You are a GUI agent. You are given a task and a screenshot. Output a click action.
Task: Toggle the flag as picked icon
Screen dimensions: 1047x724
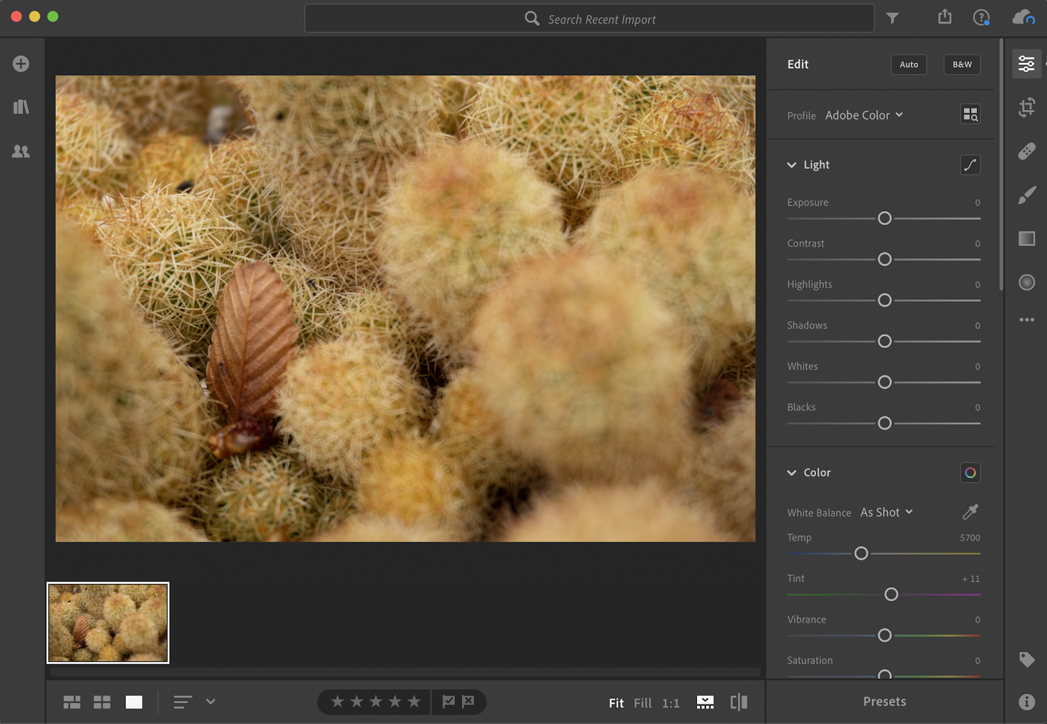(448, 702)
